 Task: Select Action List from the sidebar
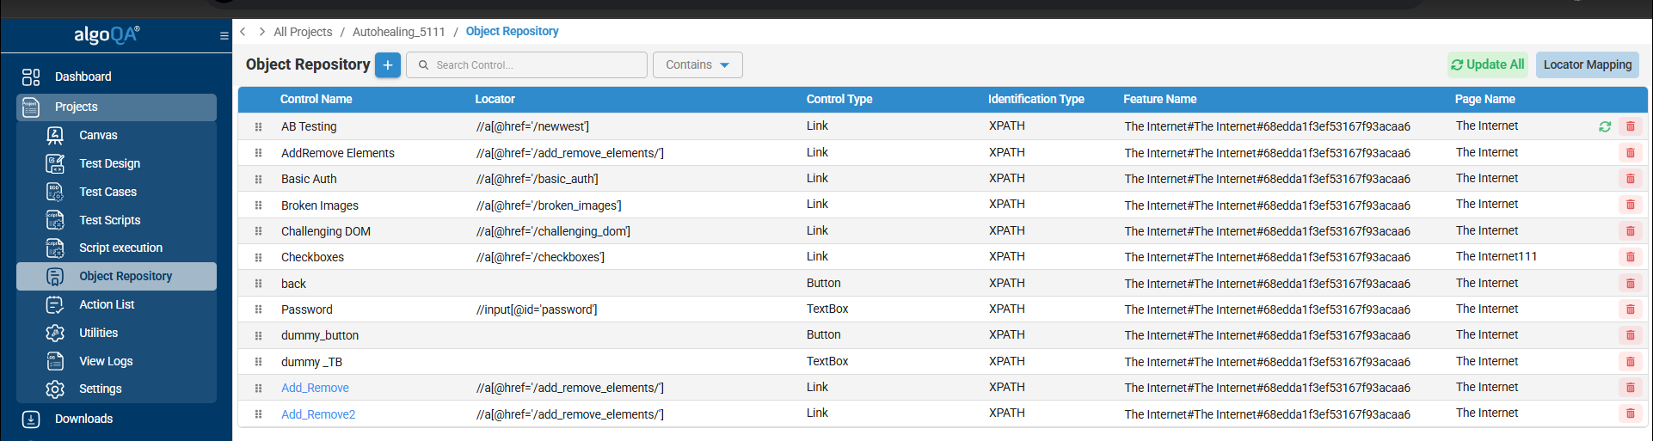pyautogui.click(x=107, y=304)
